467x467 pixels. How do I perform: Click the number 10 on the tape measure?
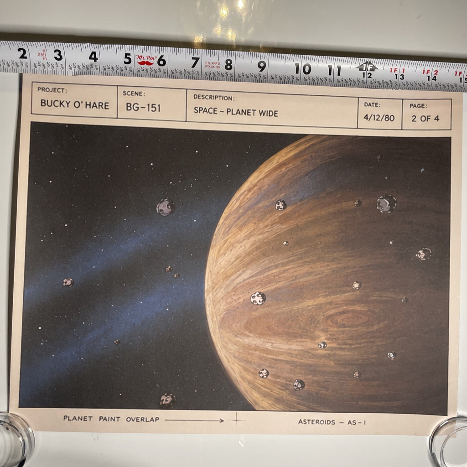(303, 69)
